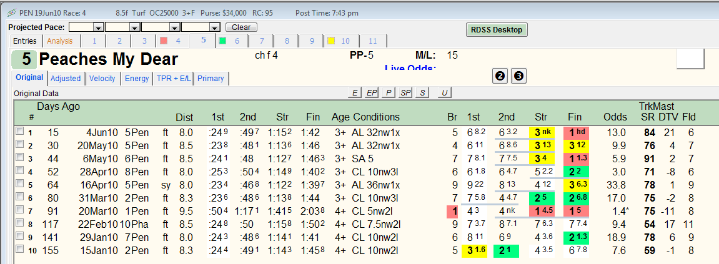Switch to the Entries tab
The height and width of the screenshot is (264, 719).
pos(25,41)
